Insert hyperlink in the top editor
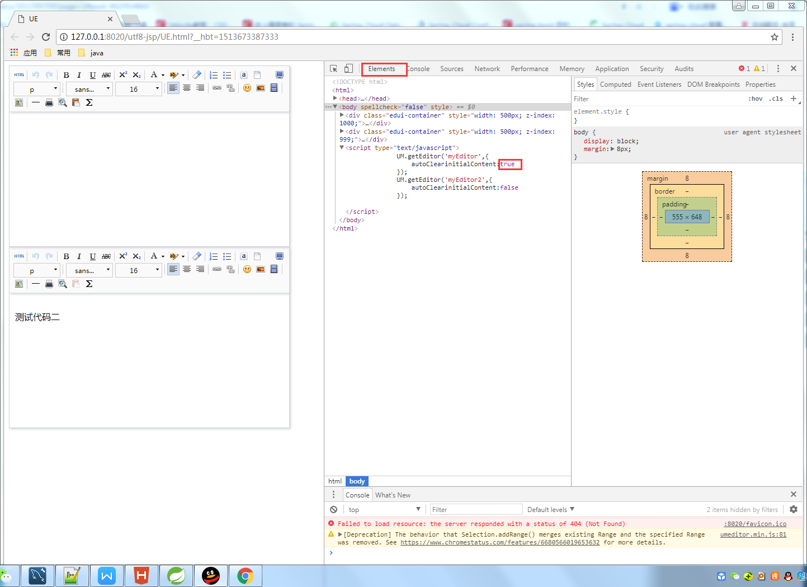Image resolution: width=807 pixels, height=587 pixels. pyautogui.click(x=217, y=88)
